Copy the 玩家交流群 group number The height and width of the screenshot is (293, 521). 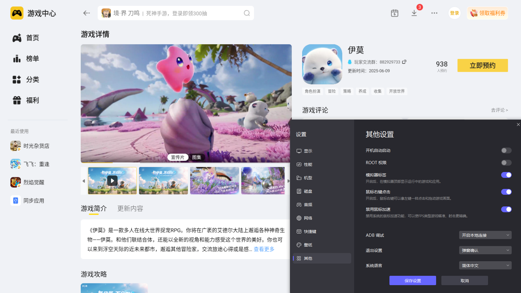tap(405, 62)
